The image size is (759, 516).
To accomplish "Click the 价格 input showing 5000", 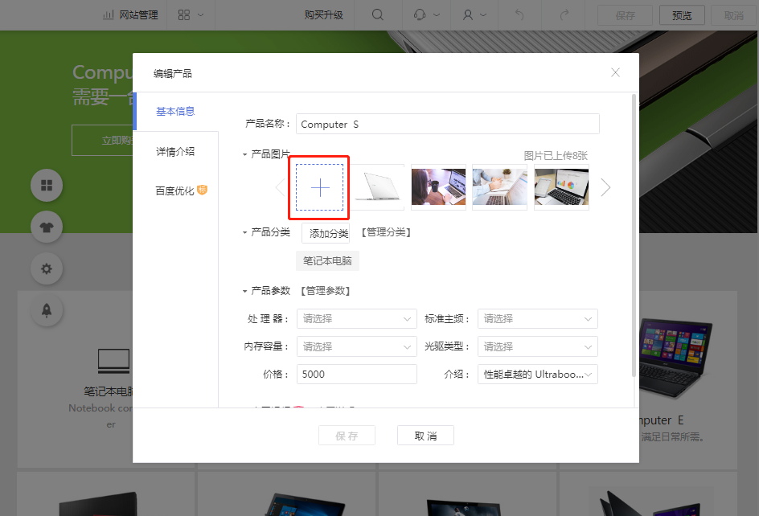I will 356,374.
